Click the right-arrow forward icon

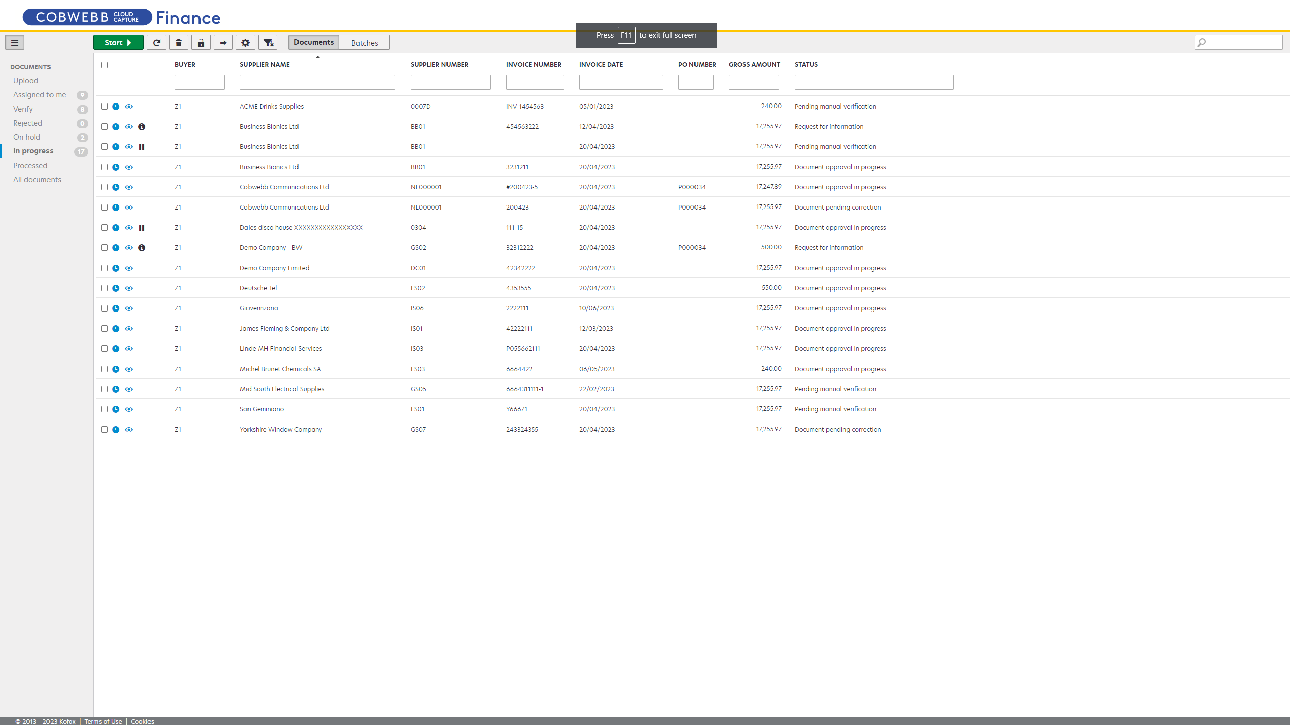point(223,43)
